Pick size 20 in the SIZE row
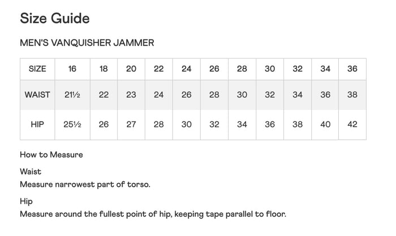396x236 pixels. coord(131,69)
